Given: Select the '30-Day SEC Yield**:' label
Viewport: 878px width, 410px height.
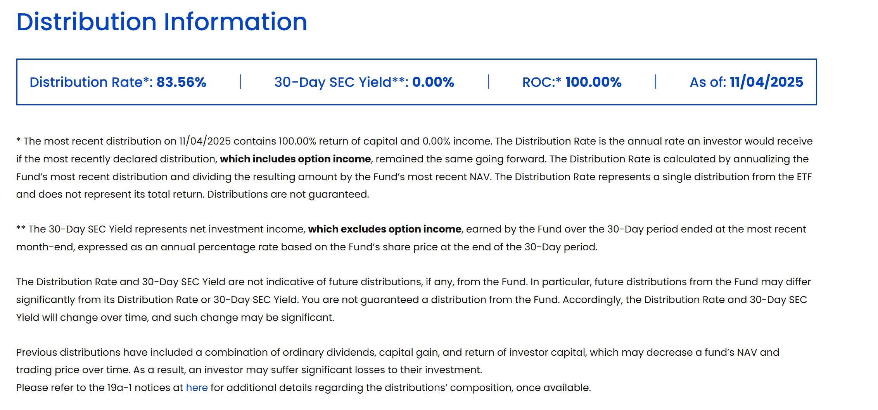Looking at the screenshot, I should point(341,82).
